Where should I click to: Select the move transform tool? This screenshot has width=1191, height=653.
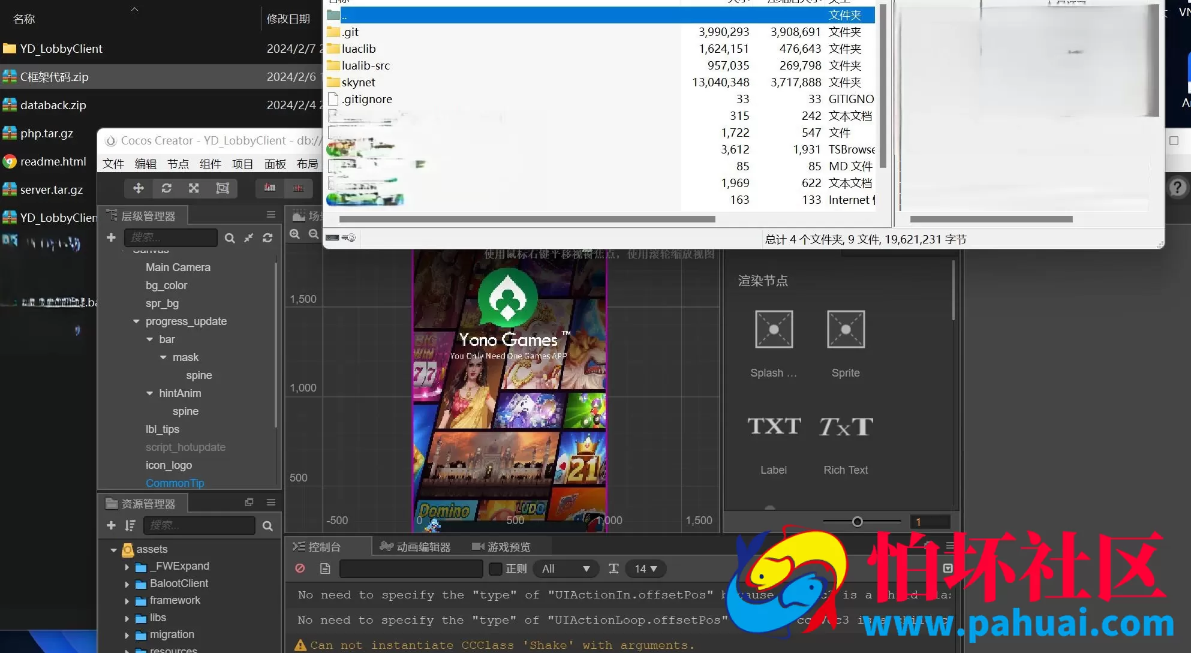tap(139, 188)
